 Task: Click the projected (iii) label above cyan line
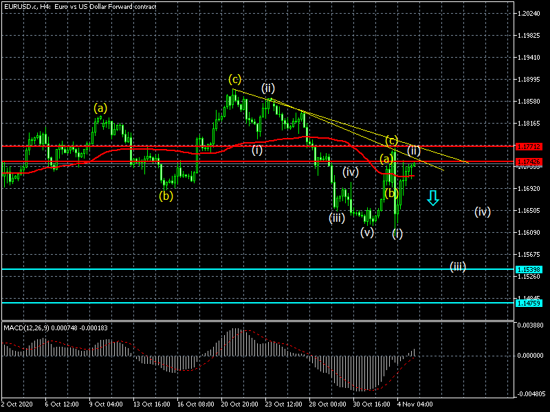pyautogui.click(x=458, y=266)
